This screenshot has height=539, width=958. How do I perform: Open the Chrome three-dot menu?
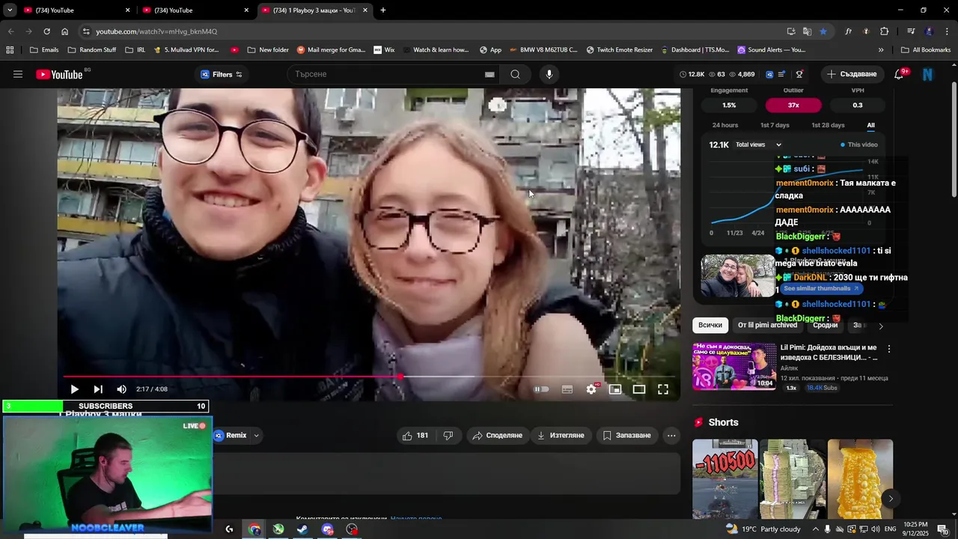click(x=948, y=31)
